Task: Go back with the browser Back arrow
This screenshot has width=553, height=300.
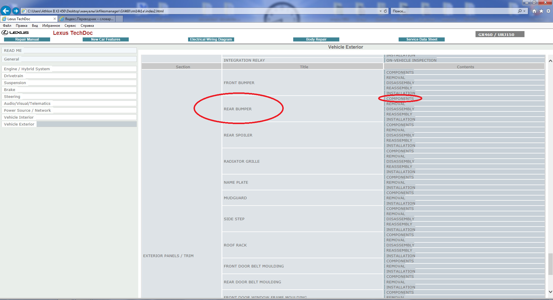Action: coord(6,11)
